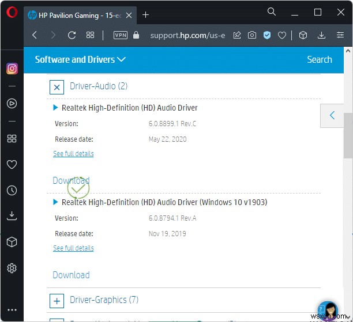Open Downloads from the sidebar
This screenshot has height=322, width=353.
[x=12, y=215]
